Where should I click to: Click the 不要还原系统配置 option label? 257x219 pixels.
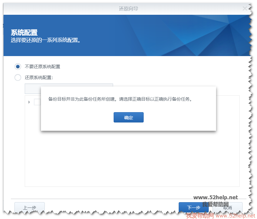pos(42,67)
